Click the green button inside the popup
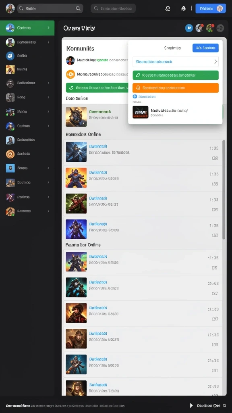The height and width of the screenshot is (413, 232). (x=176, y=75)
